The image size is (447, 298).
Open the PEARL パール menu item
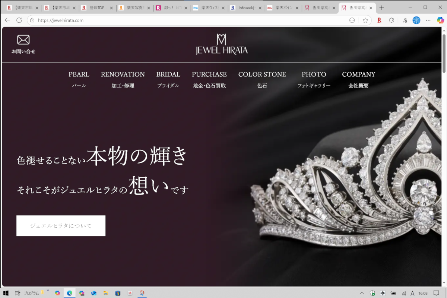[79, 79]
